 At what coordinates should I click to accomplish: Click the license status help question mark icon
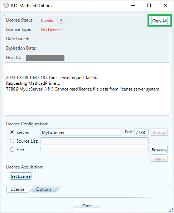(x=61, y=20)
